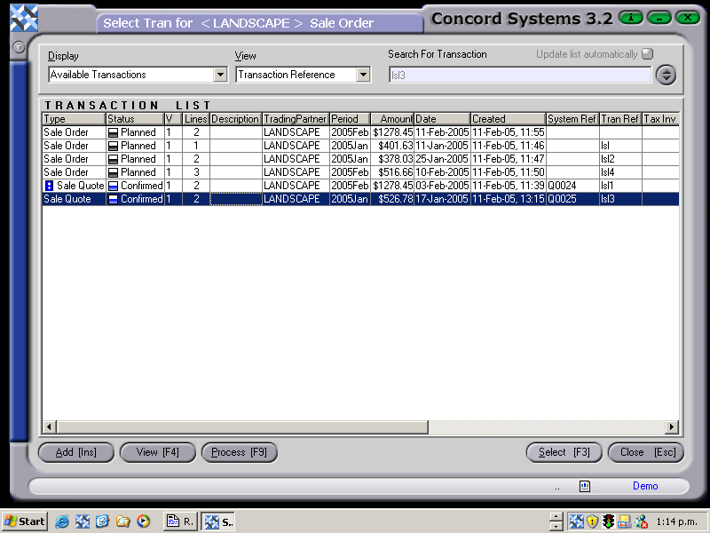Click the Concord pinwheel logo in window's top-left
This screenshot has height=533, width=710.
(x=22, y=16)
